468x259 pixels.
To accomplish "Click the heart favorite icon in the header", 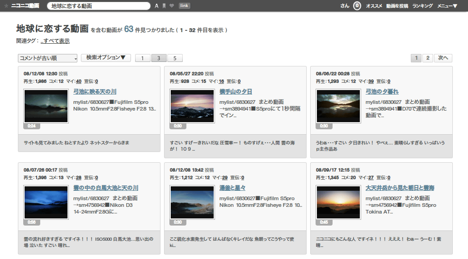I will [172, 6].
